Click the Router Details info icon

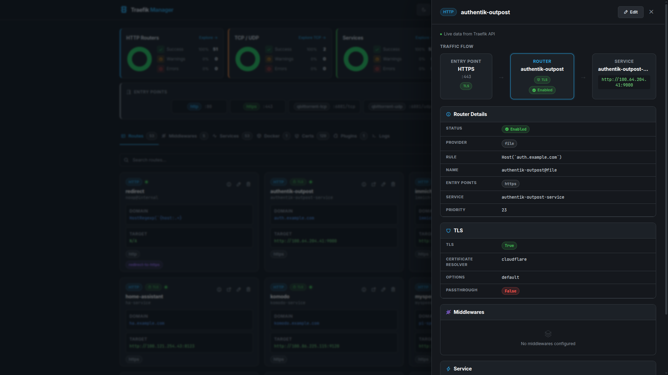[448, 114]
